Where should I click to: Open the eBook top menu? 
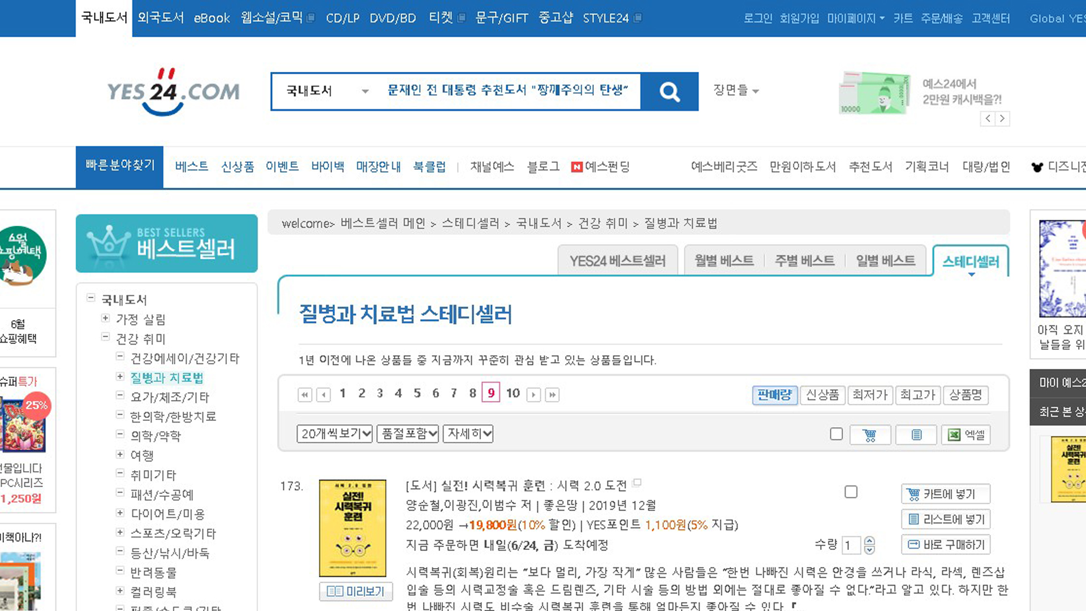[x=212, y=18]
